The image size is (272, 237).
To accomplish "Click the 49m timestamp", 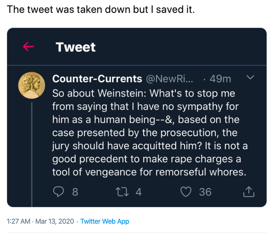I will coord(220,79).
